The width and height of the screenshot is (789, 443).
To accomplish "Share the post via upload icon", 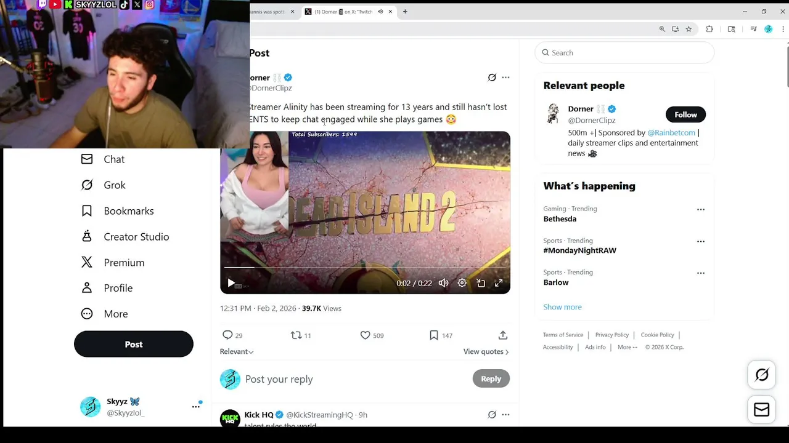I will pyautogui.click(x=503, y=335).
